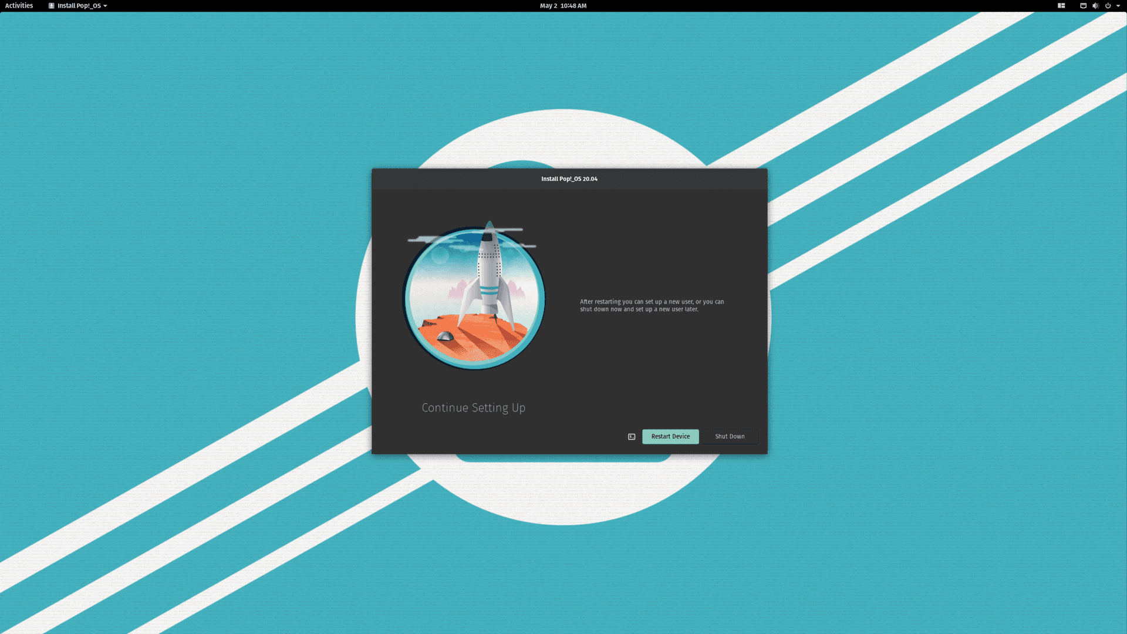This screenshot has width=1127, height=634.
Task: Open the Install Pop!_OS application menu
Action: 79,6
